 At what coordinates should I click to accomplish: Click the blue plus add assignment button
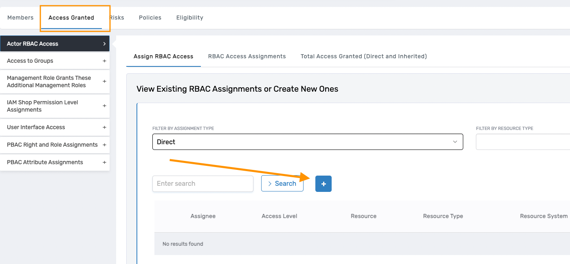click(324, 184)
